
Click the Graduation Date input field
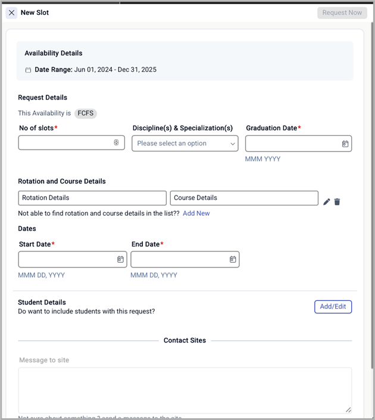[293, 144]
